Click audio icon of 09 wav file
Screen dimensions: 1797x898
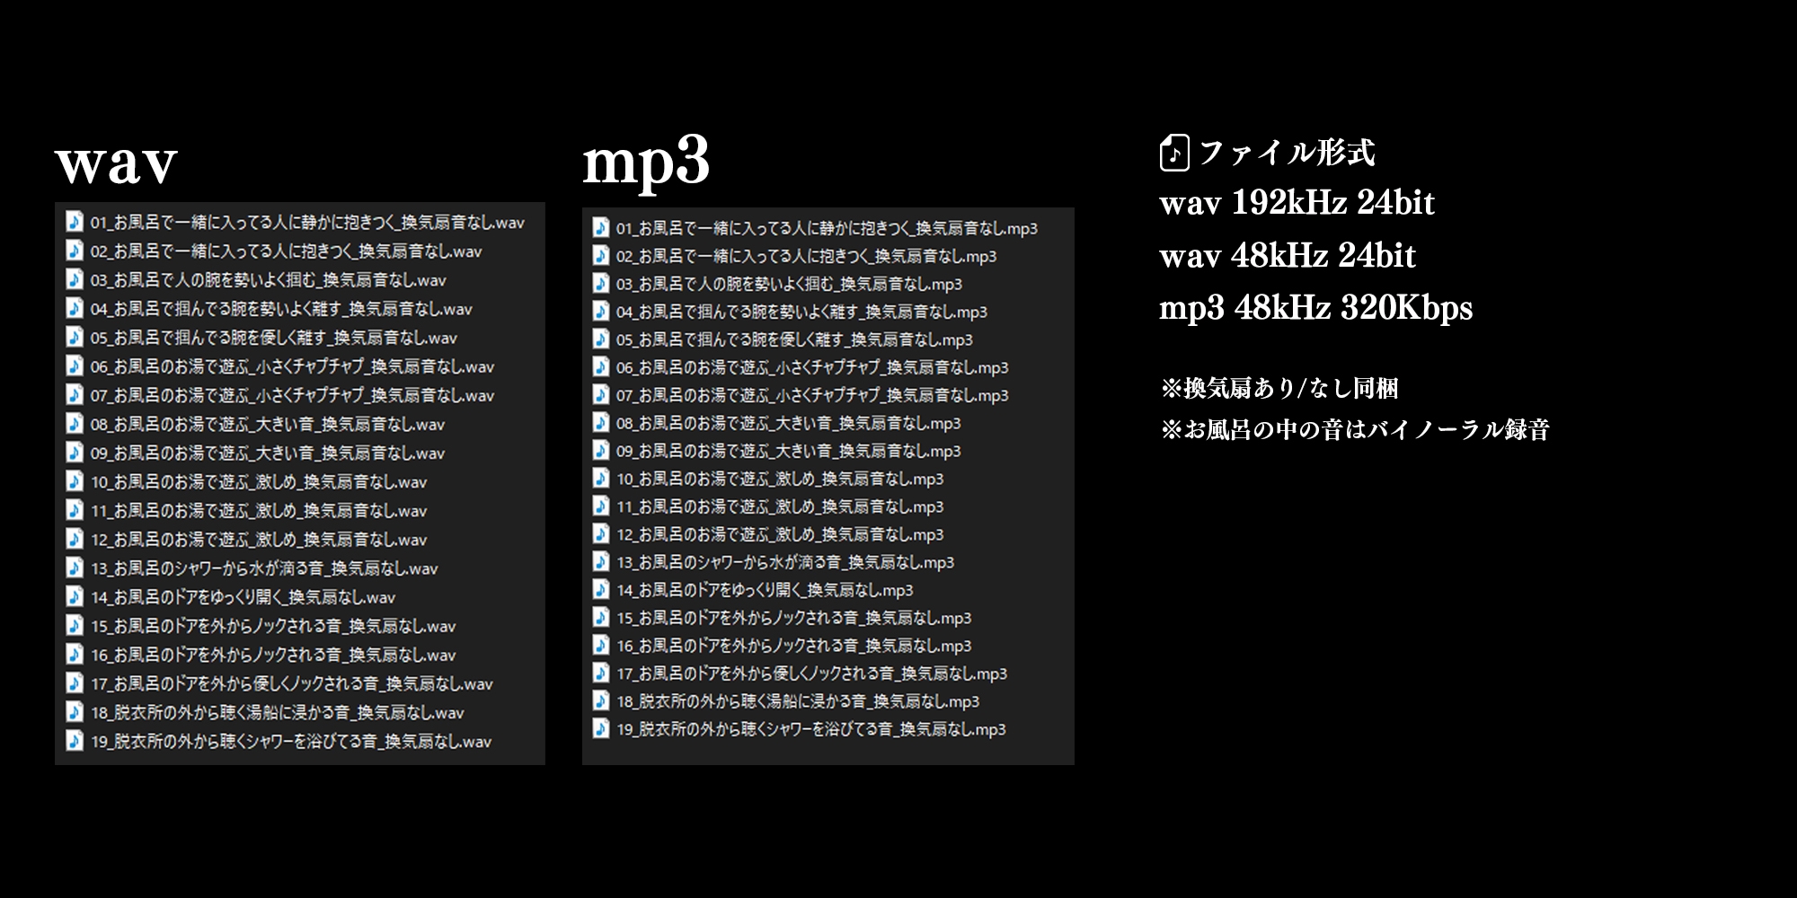[x=75, y=452]
